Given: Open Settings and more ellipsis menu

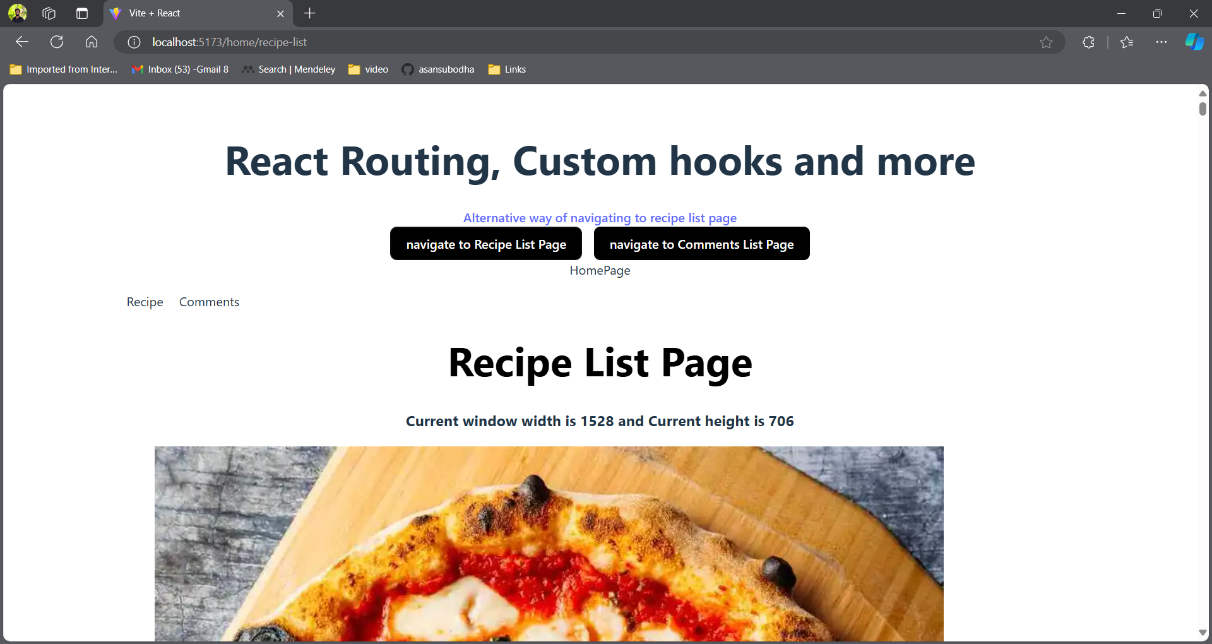Looking at the screenshot, I should point(1161,42).
